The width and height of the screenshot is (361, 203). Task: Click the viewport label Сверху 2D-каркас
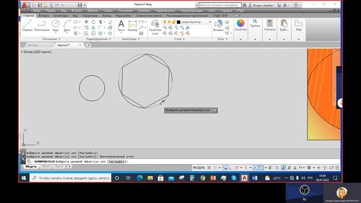click(x=36, y=52)
